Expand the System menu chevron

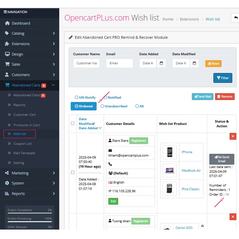54,183
